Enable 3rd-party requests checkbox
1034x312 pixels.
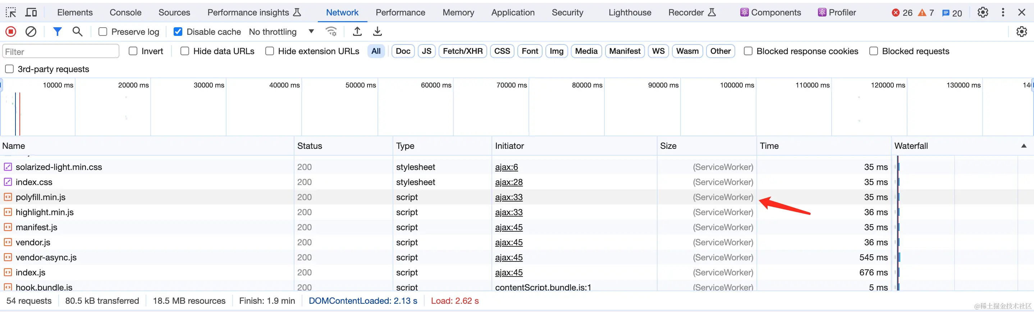(x=9, y=69)
